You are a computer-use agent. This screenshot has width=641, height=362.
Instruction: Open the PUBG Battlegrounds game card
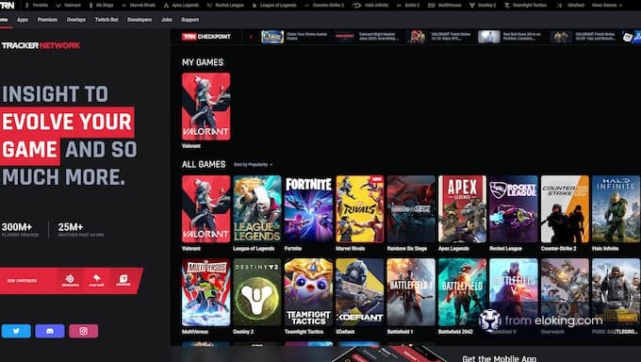616,292
